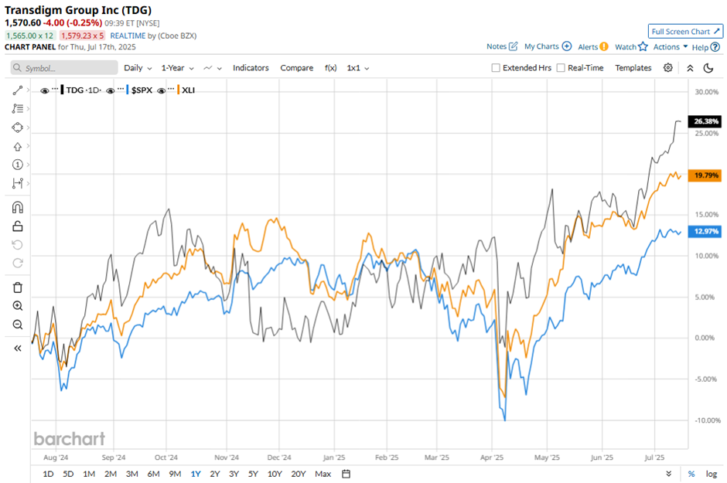Collapse the drawing toolbar with double chevron
Screen dimensions: 727x483
[x=18, y=349]
